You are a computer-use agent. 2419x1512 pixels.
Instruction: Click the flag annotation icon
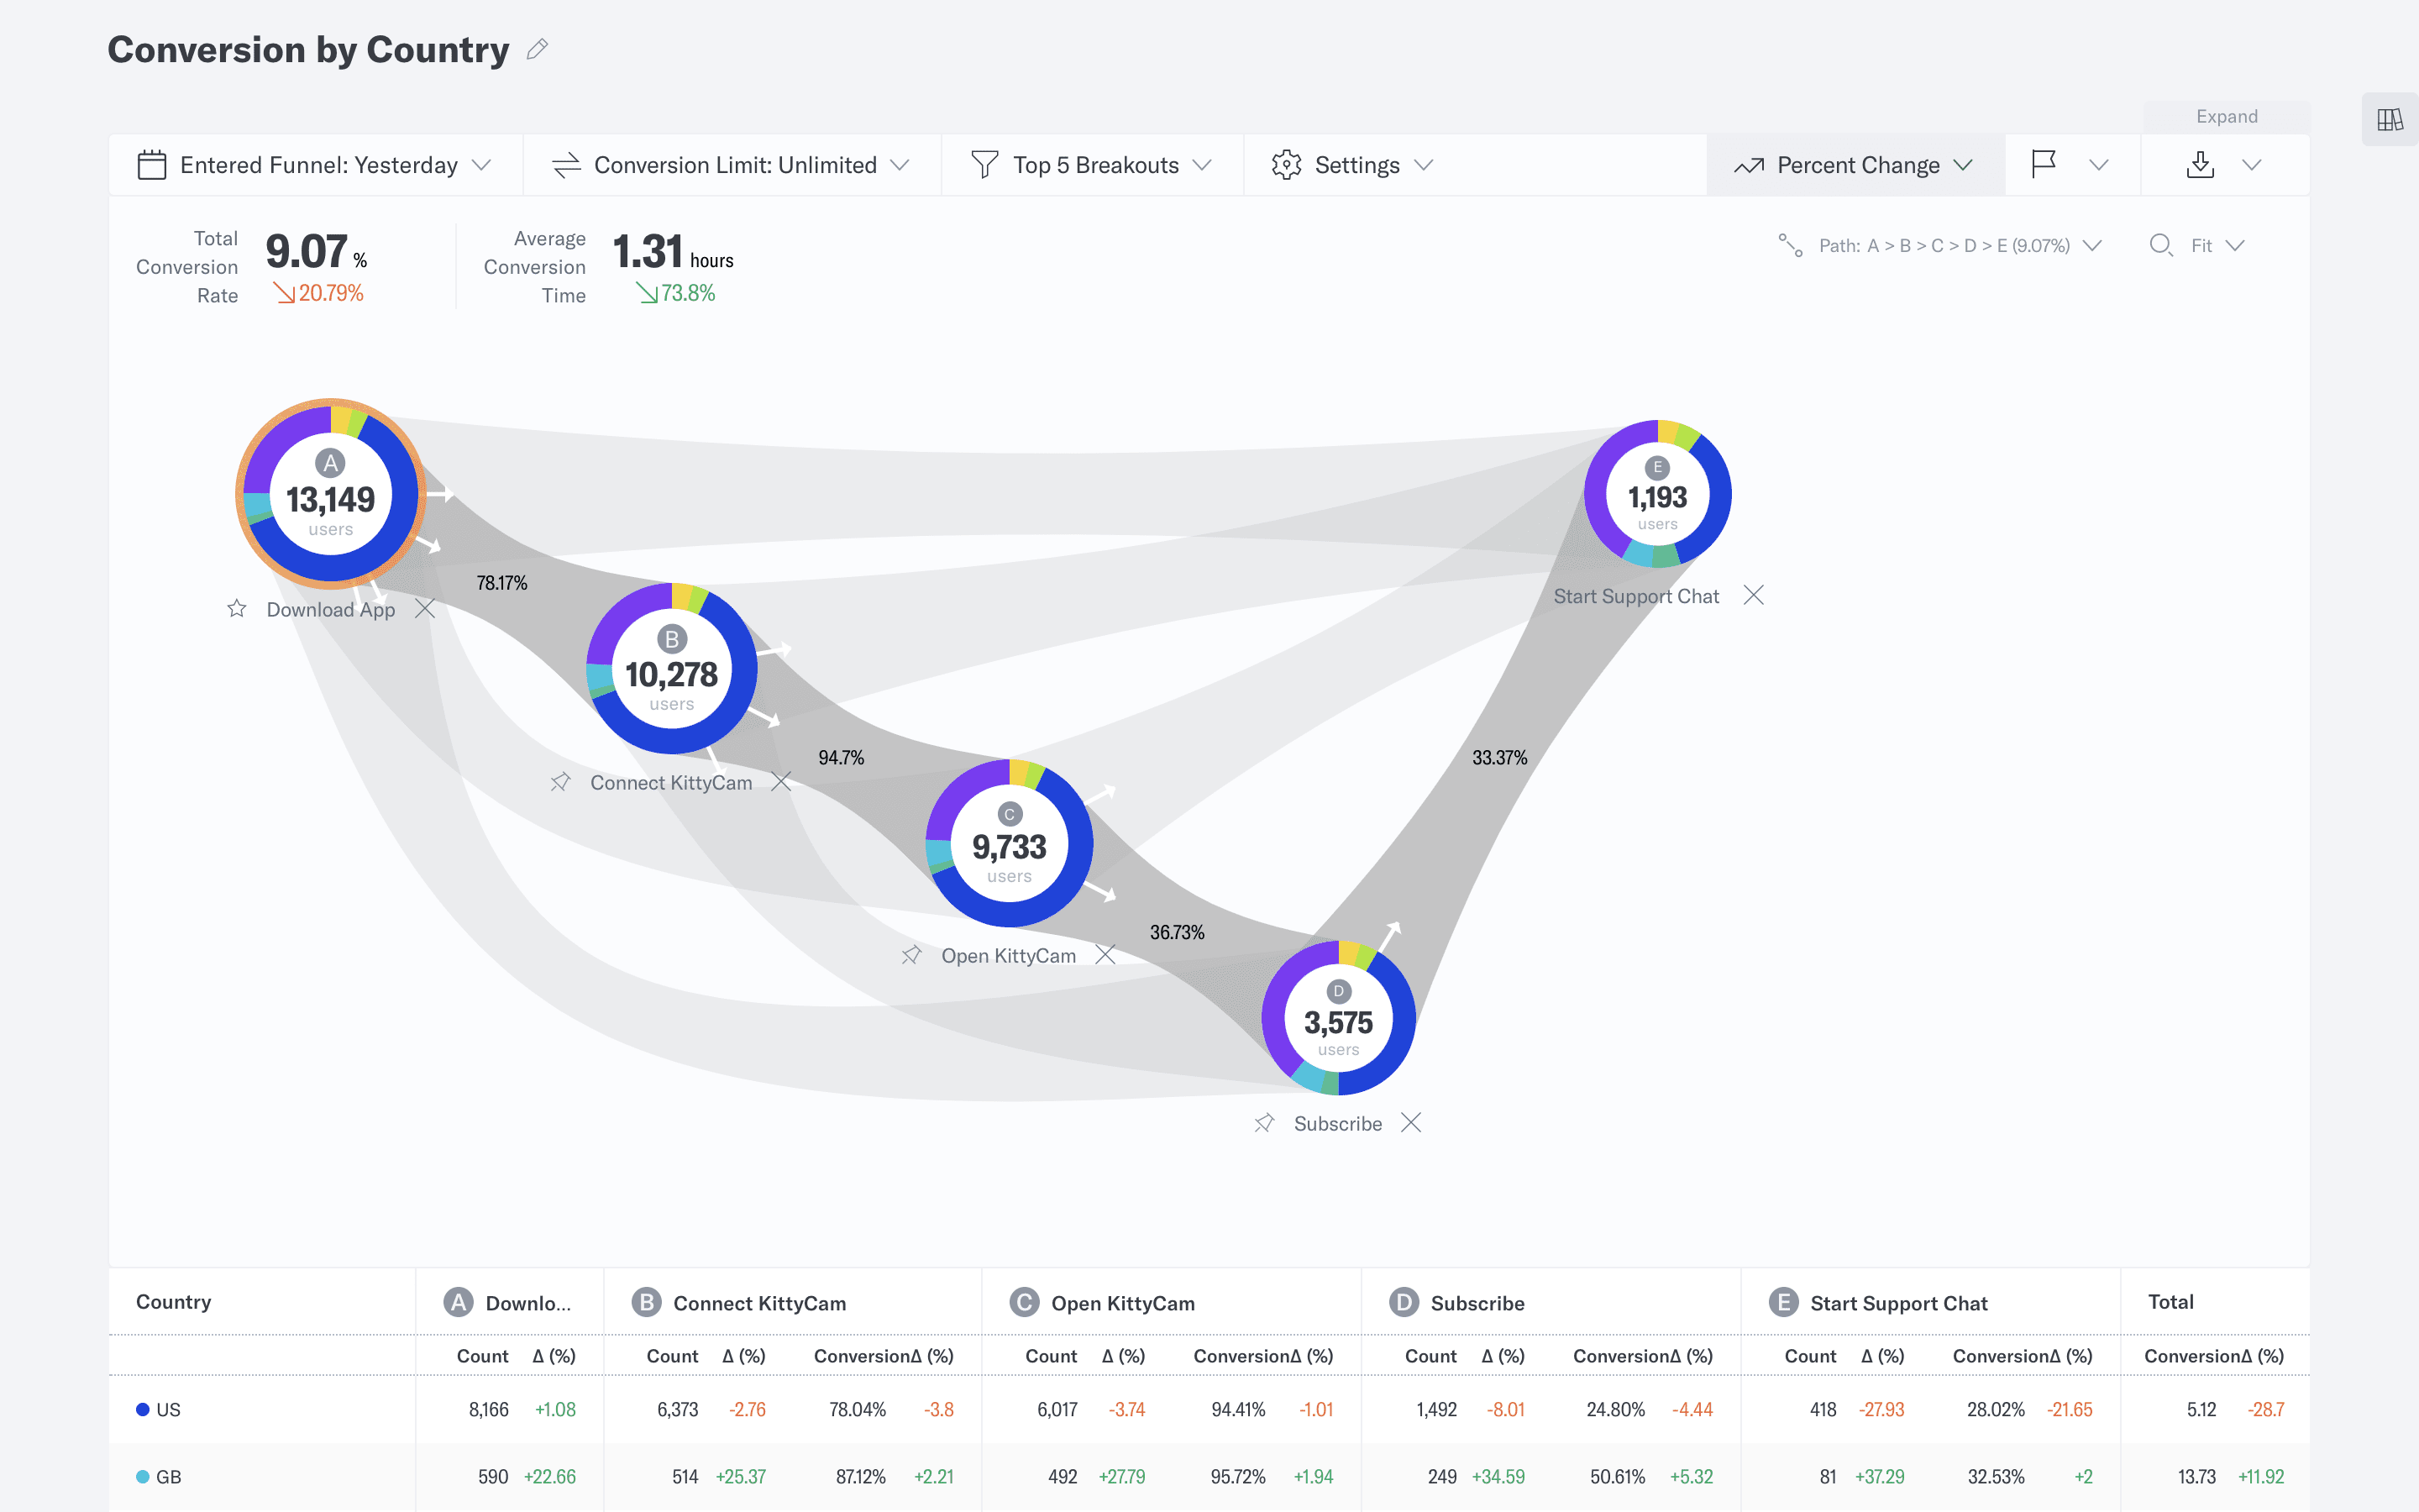click(2045, 163)
